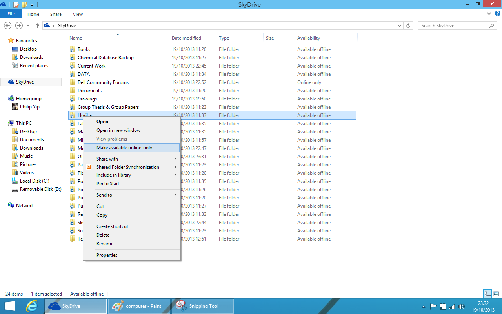Click the Properties quick access icon

click(x=16, y=5)
